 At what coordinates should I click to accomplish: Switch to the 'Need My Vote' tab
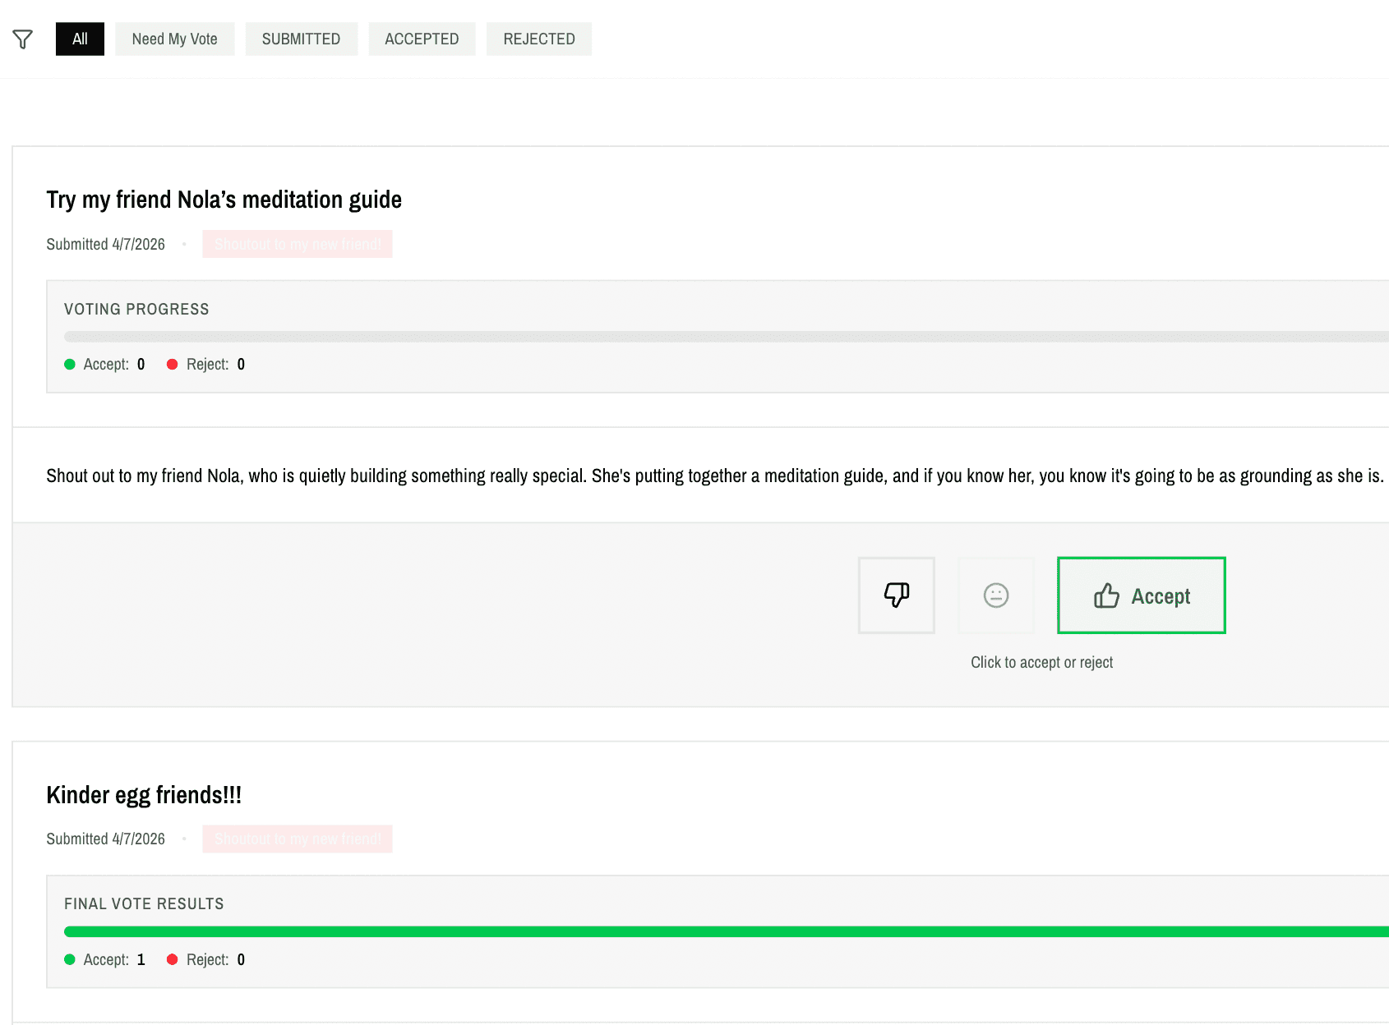tap(174, 39)
